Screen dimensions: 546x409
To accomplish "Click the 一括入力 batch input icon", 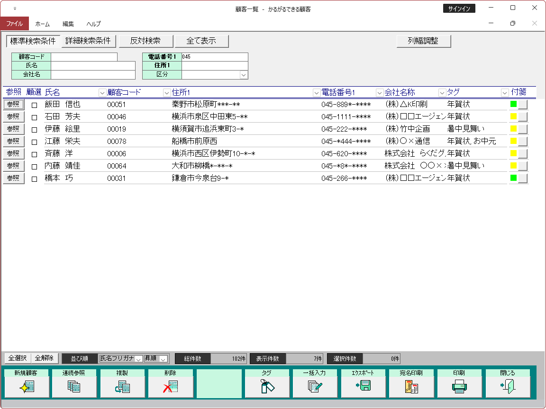I will point(316,387).
